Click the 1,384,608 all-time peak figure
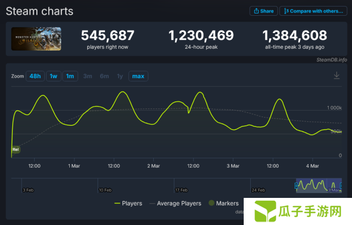Image resolution: width=352 pixels, height=225 pixels. click(295, 35)
